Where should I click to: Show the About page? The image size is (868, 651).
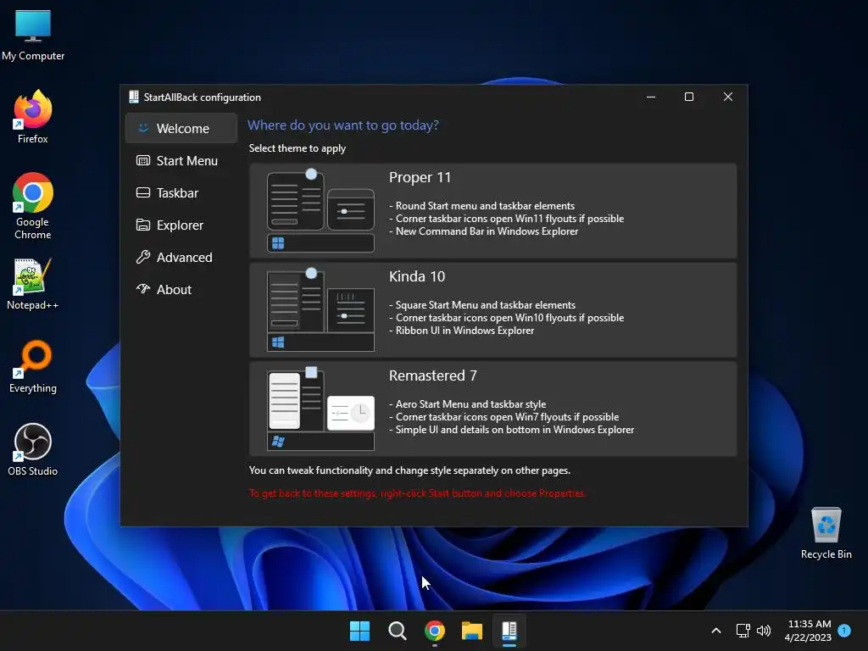[181, 289]
